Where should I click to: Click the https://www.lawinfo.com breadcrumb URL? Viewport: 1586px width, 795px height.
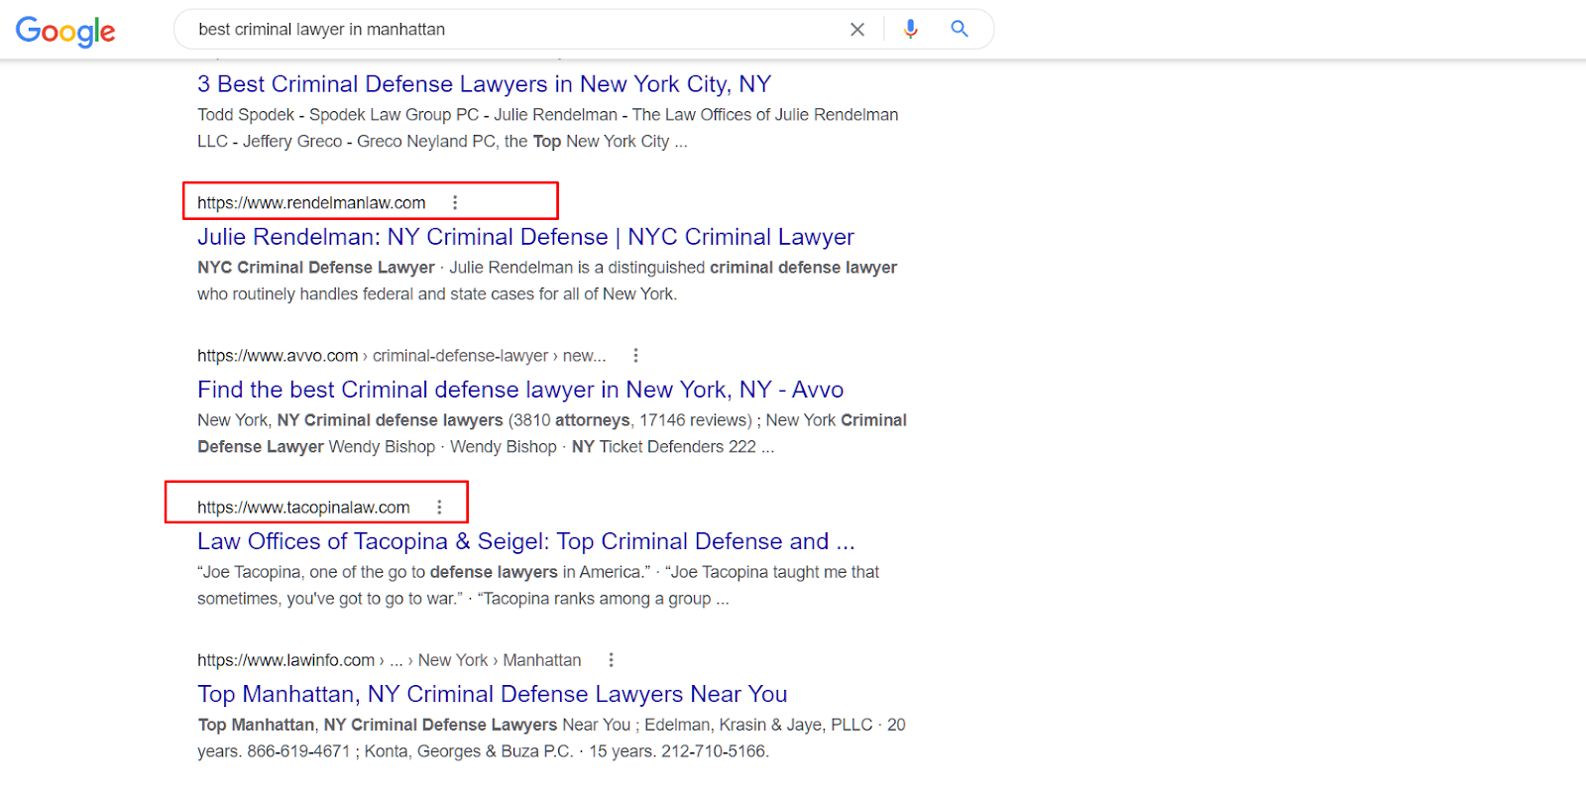point(390,660)
